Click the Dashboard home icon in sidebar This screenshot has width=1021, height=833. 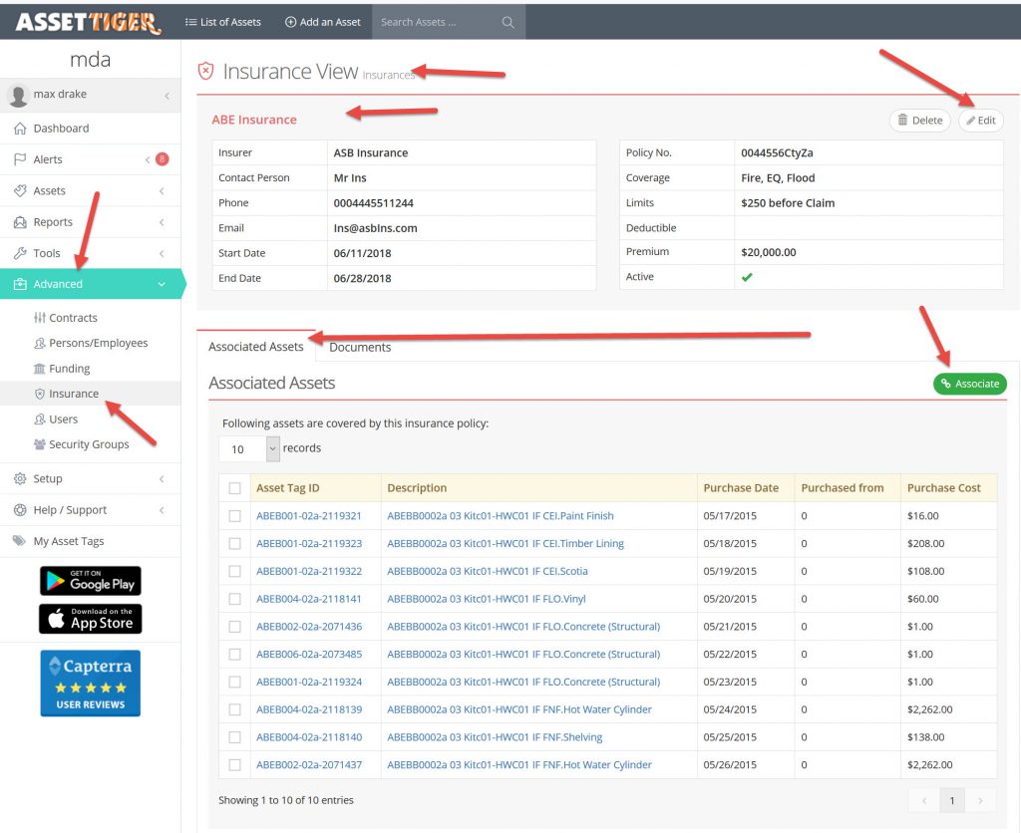(x=20, y=129)
